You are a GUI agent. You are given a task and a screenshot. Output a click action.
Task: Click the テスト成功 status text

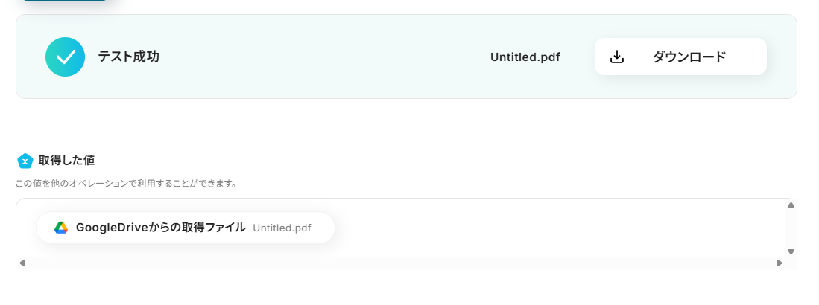(x=128, y=57)
